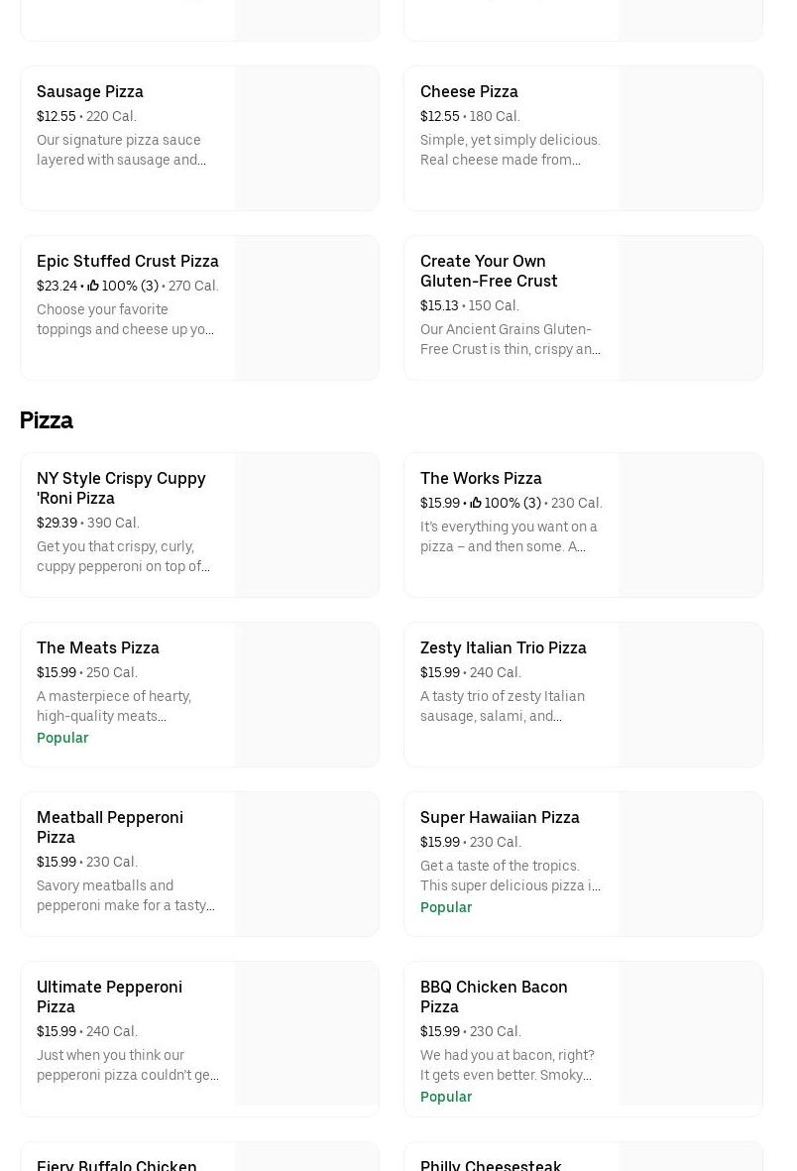
Task: Click thumbs-up rating icon on Epic Stuffed Crust
Action: (x=93, y=287)
